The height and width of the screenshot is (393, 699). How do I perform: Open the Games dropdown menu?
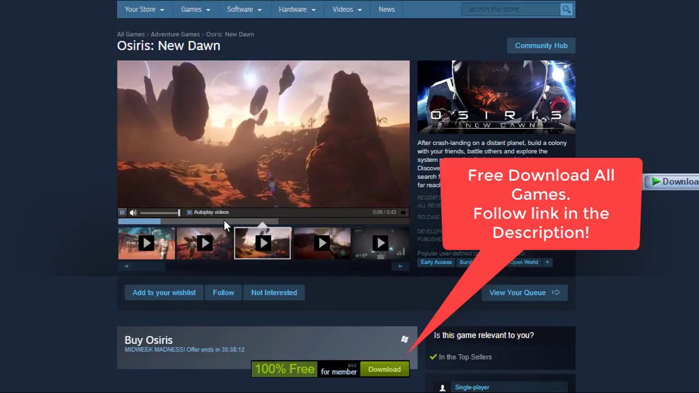[x=196, y=9]
